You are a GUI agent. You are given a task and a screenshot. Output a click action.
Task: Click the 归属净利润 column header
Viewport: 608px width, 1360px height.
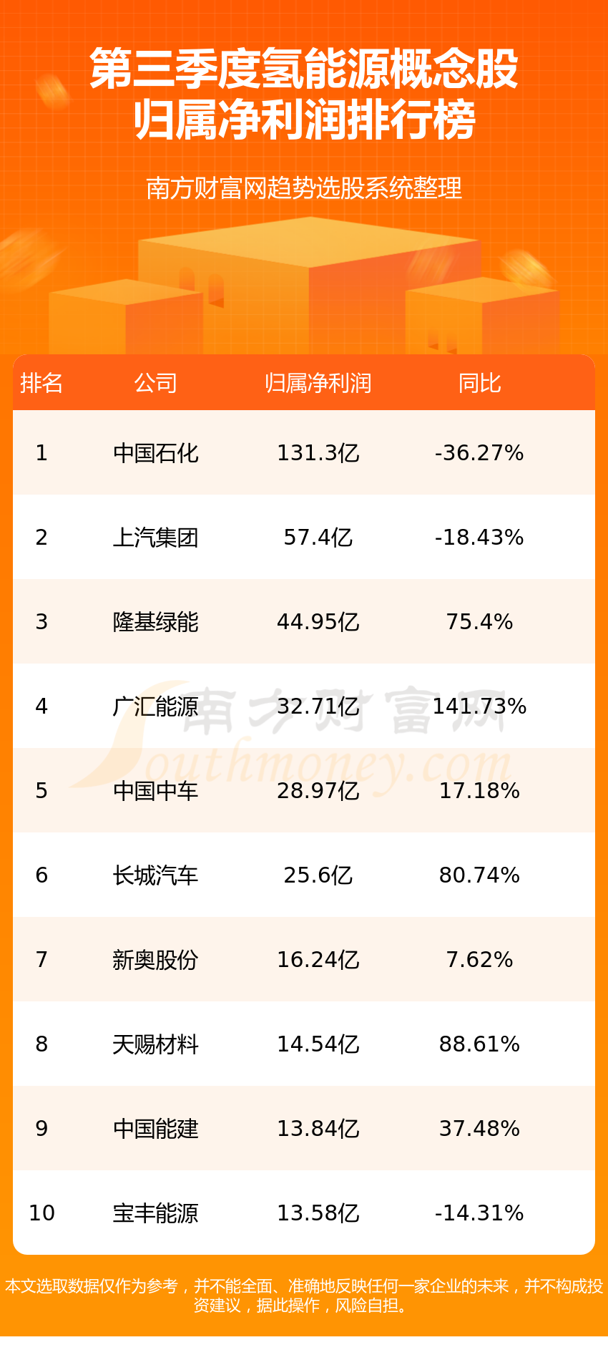point(318,383)
